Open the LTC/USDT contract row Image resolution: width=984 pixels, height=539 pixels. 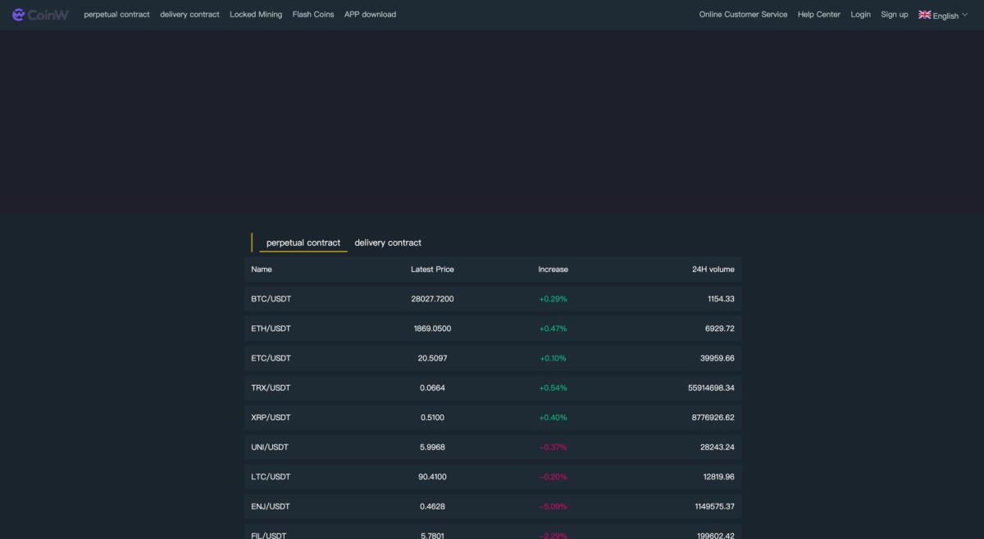[492, 476]
